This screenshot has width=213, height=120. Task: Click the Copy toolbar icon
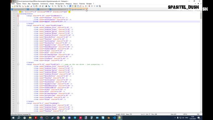[x=34, y=6]
